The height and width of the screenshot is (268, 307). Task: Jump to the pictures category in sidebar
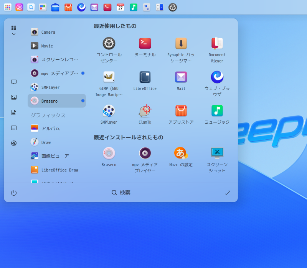(14, 97)
